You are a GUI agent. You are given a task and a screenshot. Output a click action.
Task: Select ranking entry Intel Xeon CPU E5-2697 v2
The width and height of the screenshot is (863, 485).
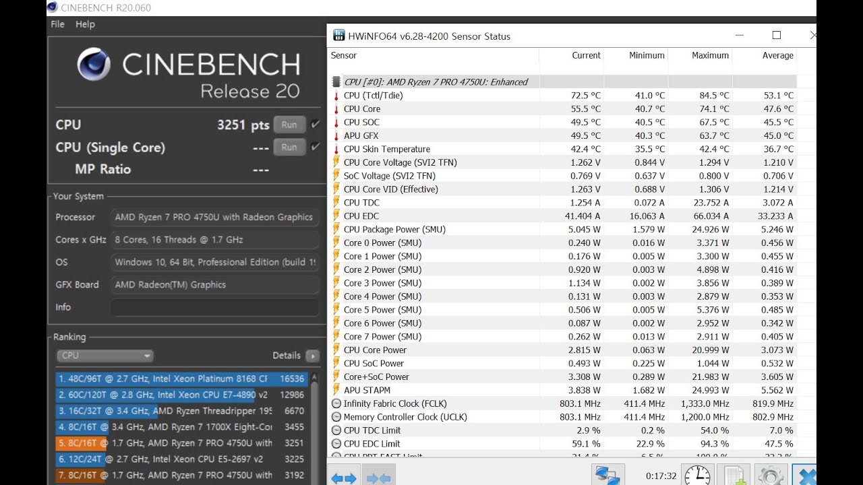coord(181,459)
